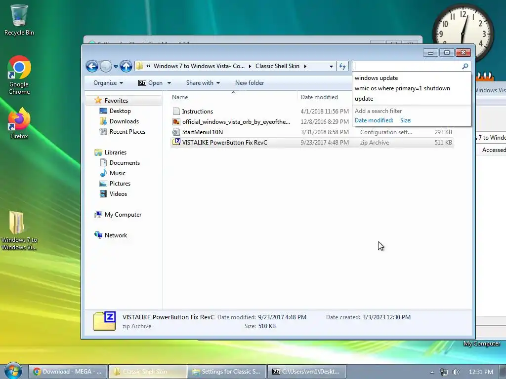506x379 pixels.
Task: Create a New folder
Action: [250, 83]
